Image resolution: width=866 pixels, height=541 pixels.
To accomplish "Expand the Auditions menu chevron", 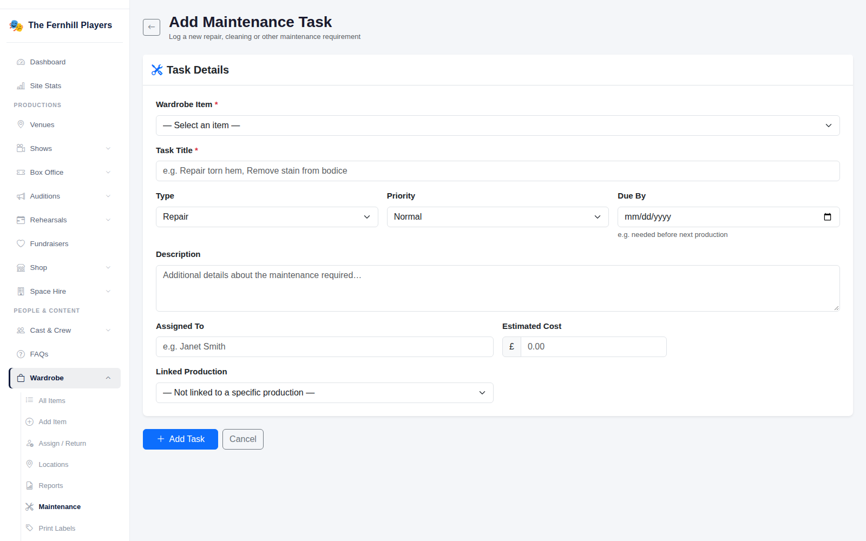I will click(x=108, y=196).
